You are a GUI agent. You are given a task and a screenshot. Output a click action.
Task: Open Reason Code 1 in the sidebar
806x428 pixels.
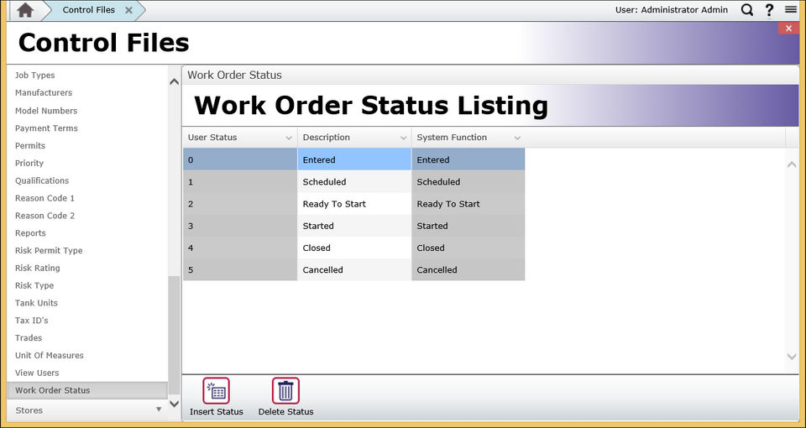tap(44, 198)
